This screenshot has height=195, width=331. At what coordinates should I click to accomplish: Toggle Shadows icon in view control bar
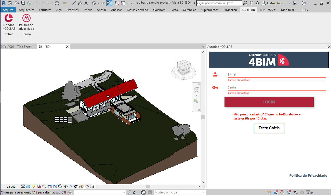[x=39, y=186]
